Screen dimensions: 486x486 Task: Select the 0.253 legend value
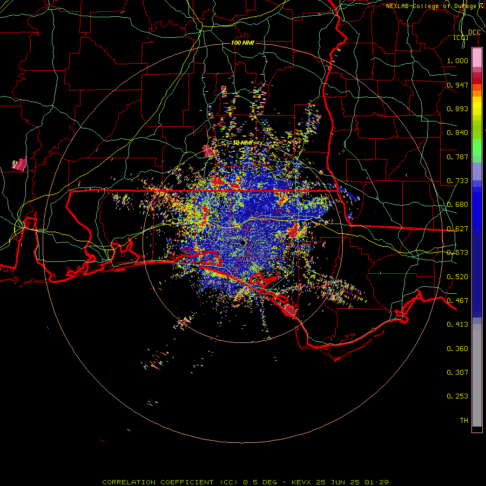(457, 396)
